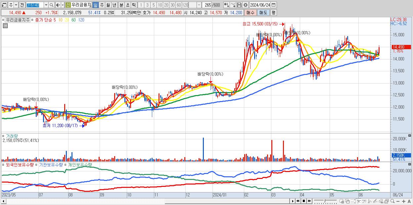Adjust the playback speed slider at bottom
Image resolution: width=413 pixels, height=205 pixels.
pos(325,201)
